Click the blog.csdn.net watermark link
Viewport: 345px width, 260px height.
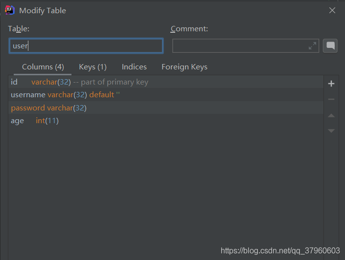280,251
